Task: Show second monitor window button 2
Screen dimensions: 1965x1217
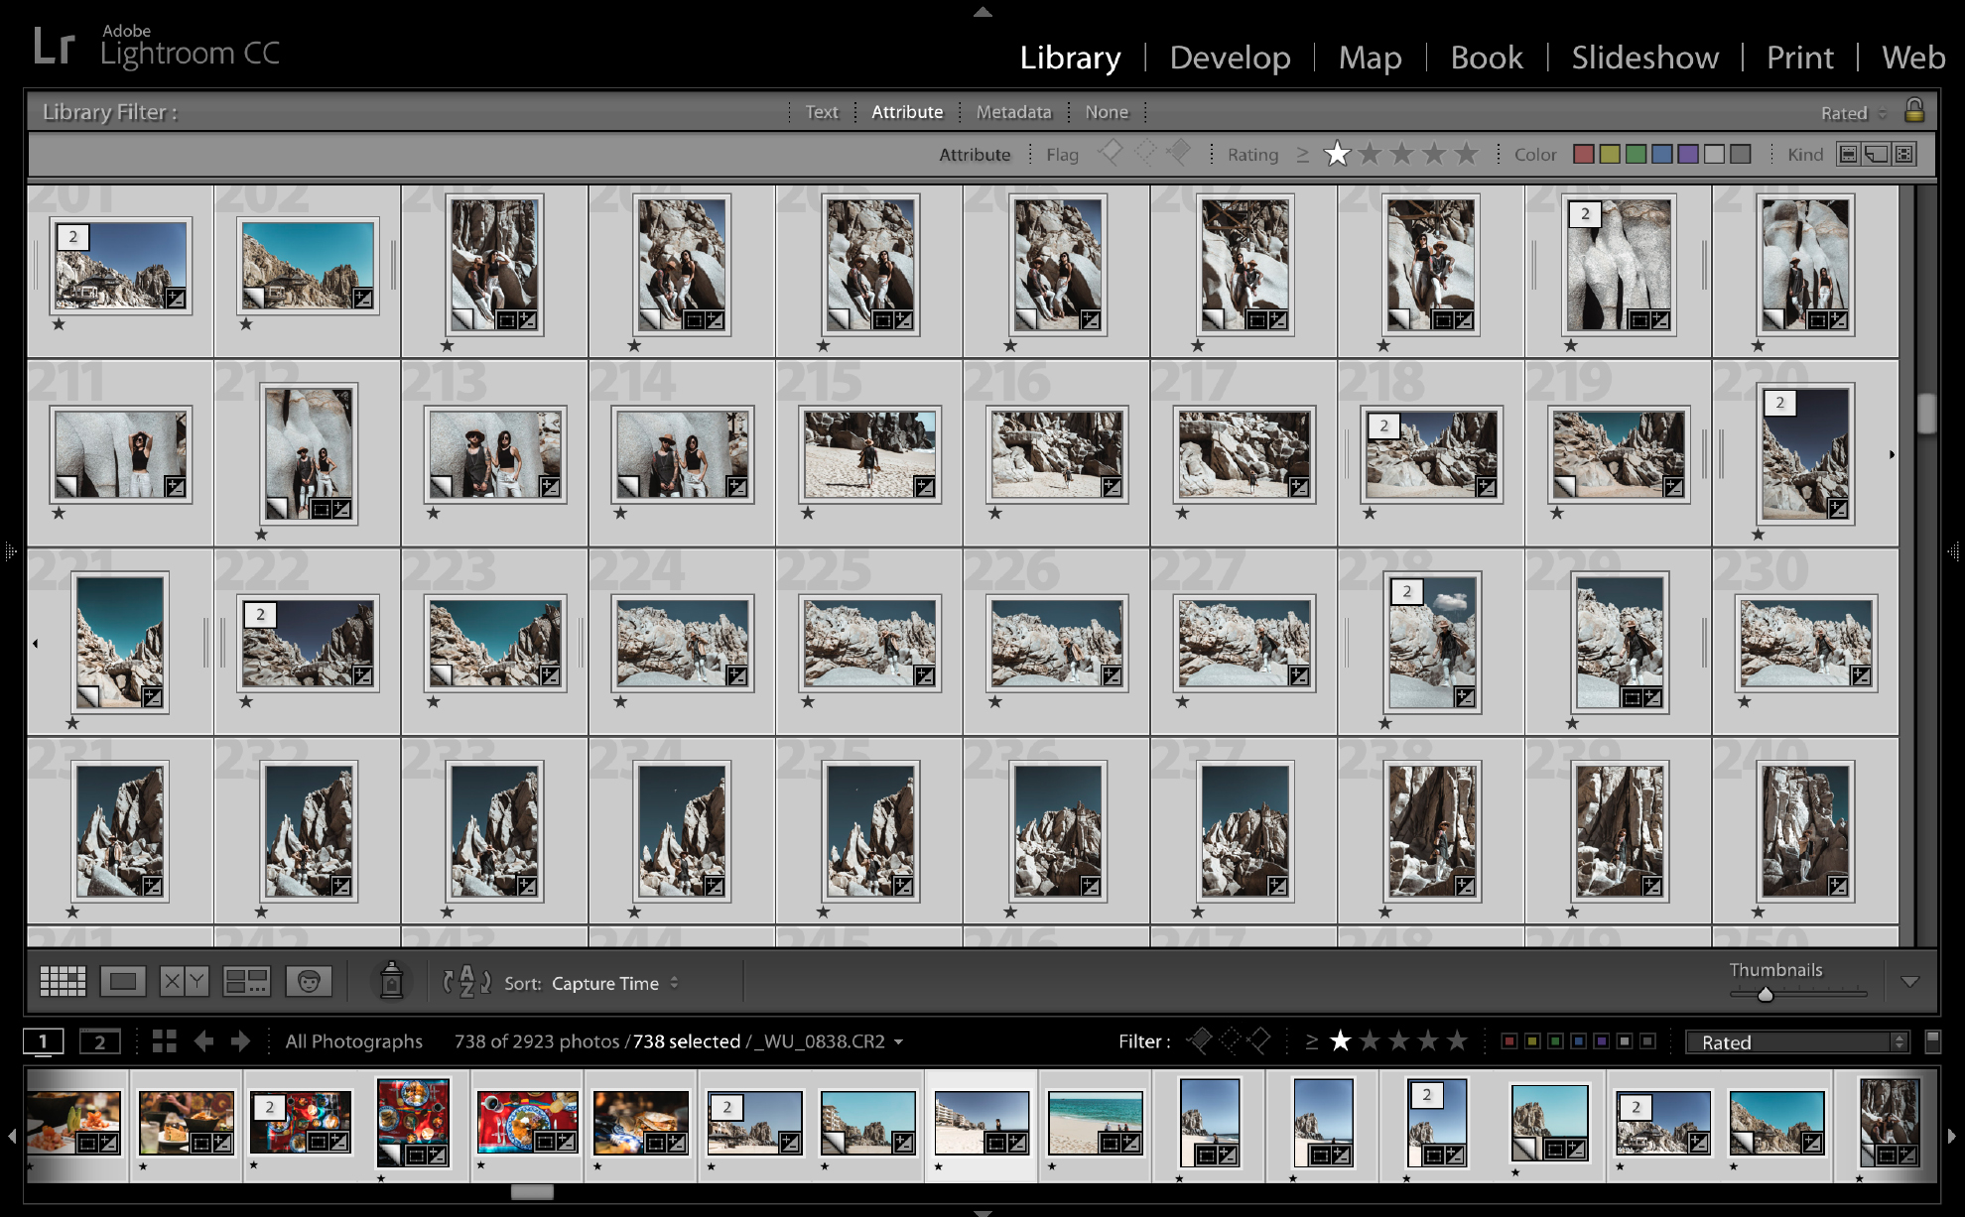Action: [x=99, y=1041]
